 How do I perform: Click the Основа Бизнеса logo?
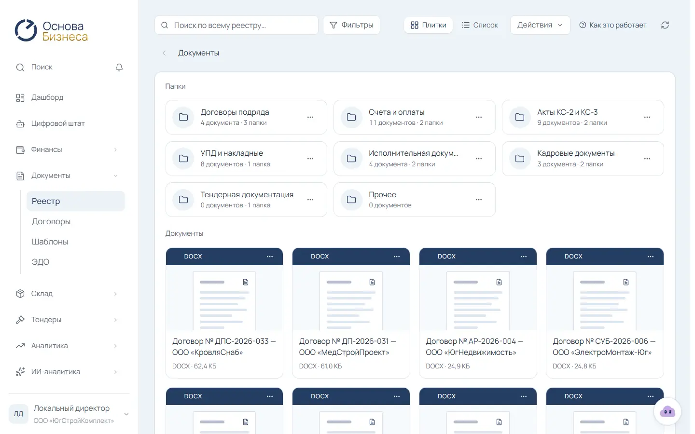[x=51, y=31]
